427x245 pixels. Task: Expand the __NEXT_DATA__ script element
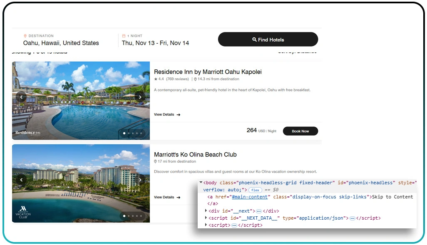point(206,218)
